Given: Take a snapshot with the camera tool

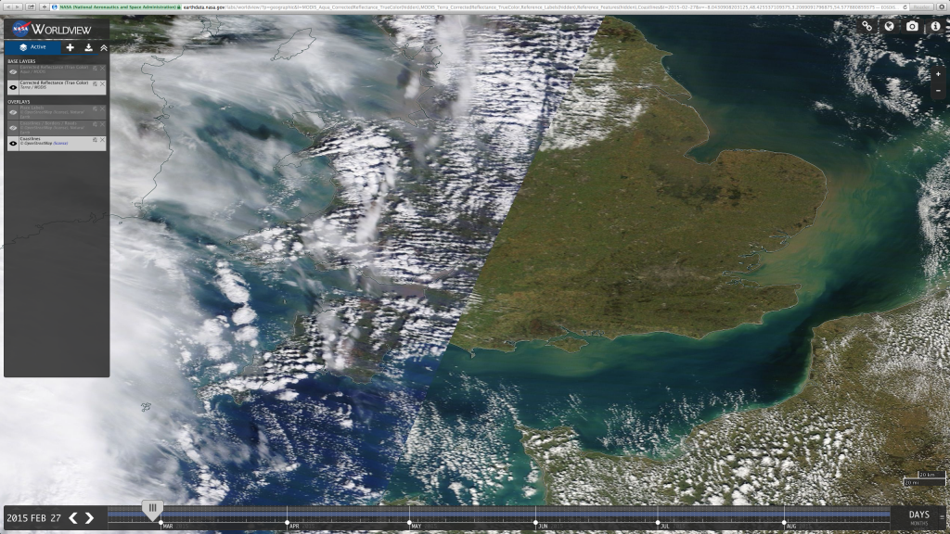Looking at the screenshot, I should tap(912, 26).
